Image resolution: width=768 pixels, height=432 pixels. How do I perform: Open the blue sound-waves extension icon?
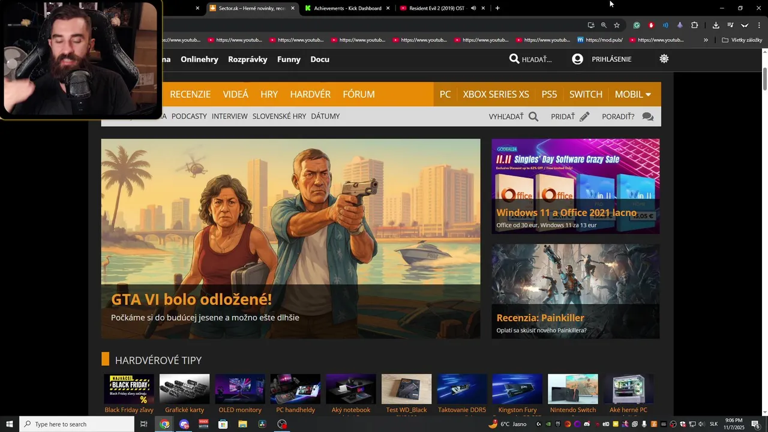click(665, 25)
